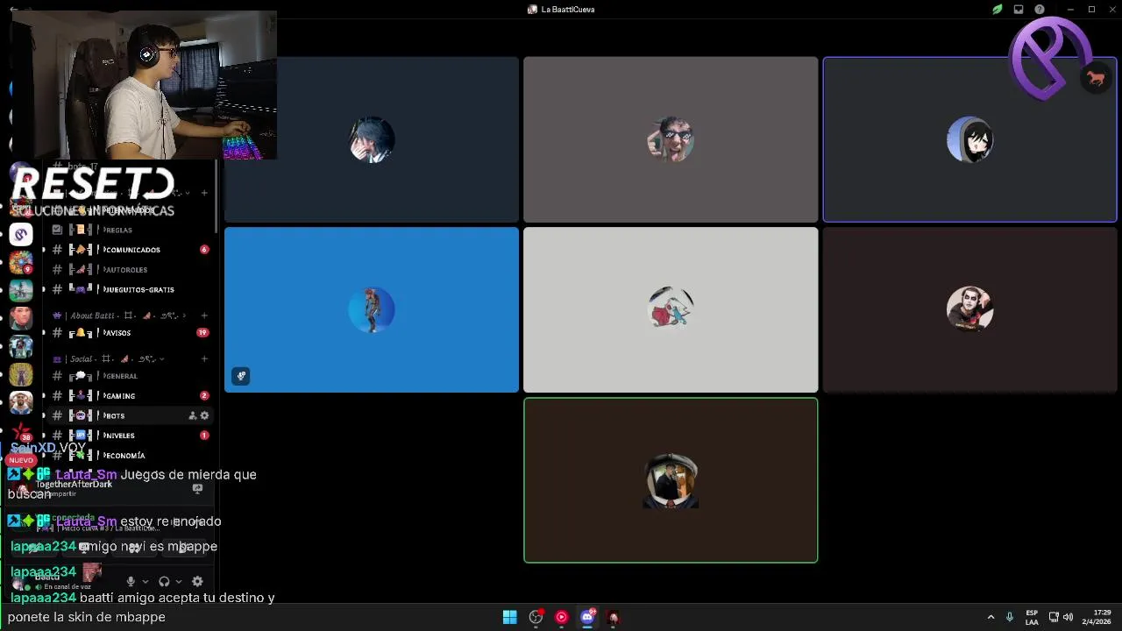Open volume control in system tray
1122x631 pixels.
(1068, 617)
